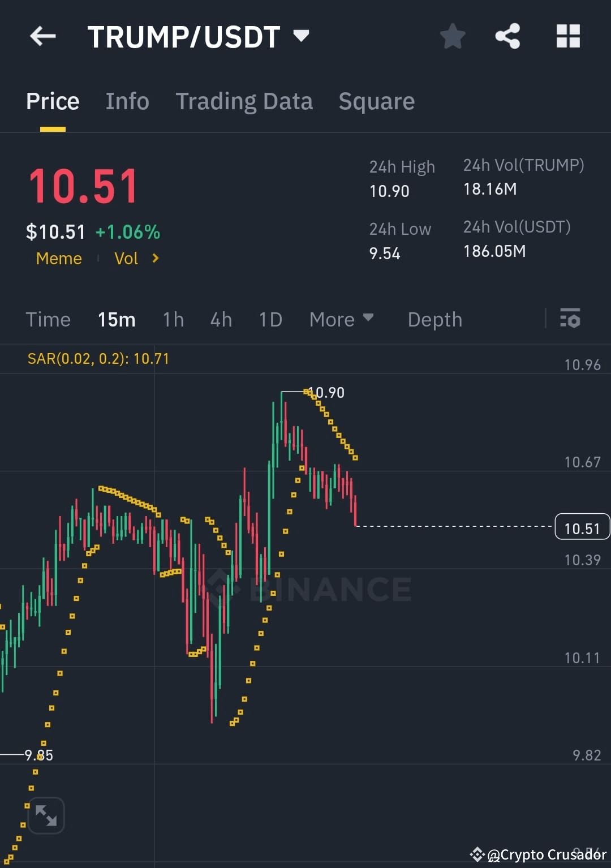Toggle the 15m candle interval
Image resolution: width=611 pixels, height=868 pixels.
tap(117, 319)
